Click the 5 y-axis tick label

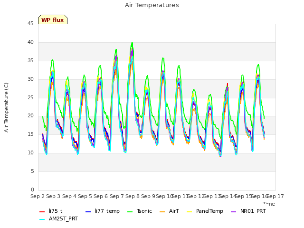32,171
